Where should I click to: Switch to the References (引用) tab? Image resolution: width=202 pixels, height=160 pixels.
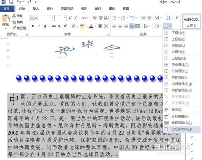point(84,9)
